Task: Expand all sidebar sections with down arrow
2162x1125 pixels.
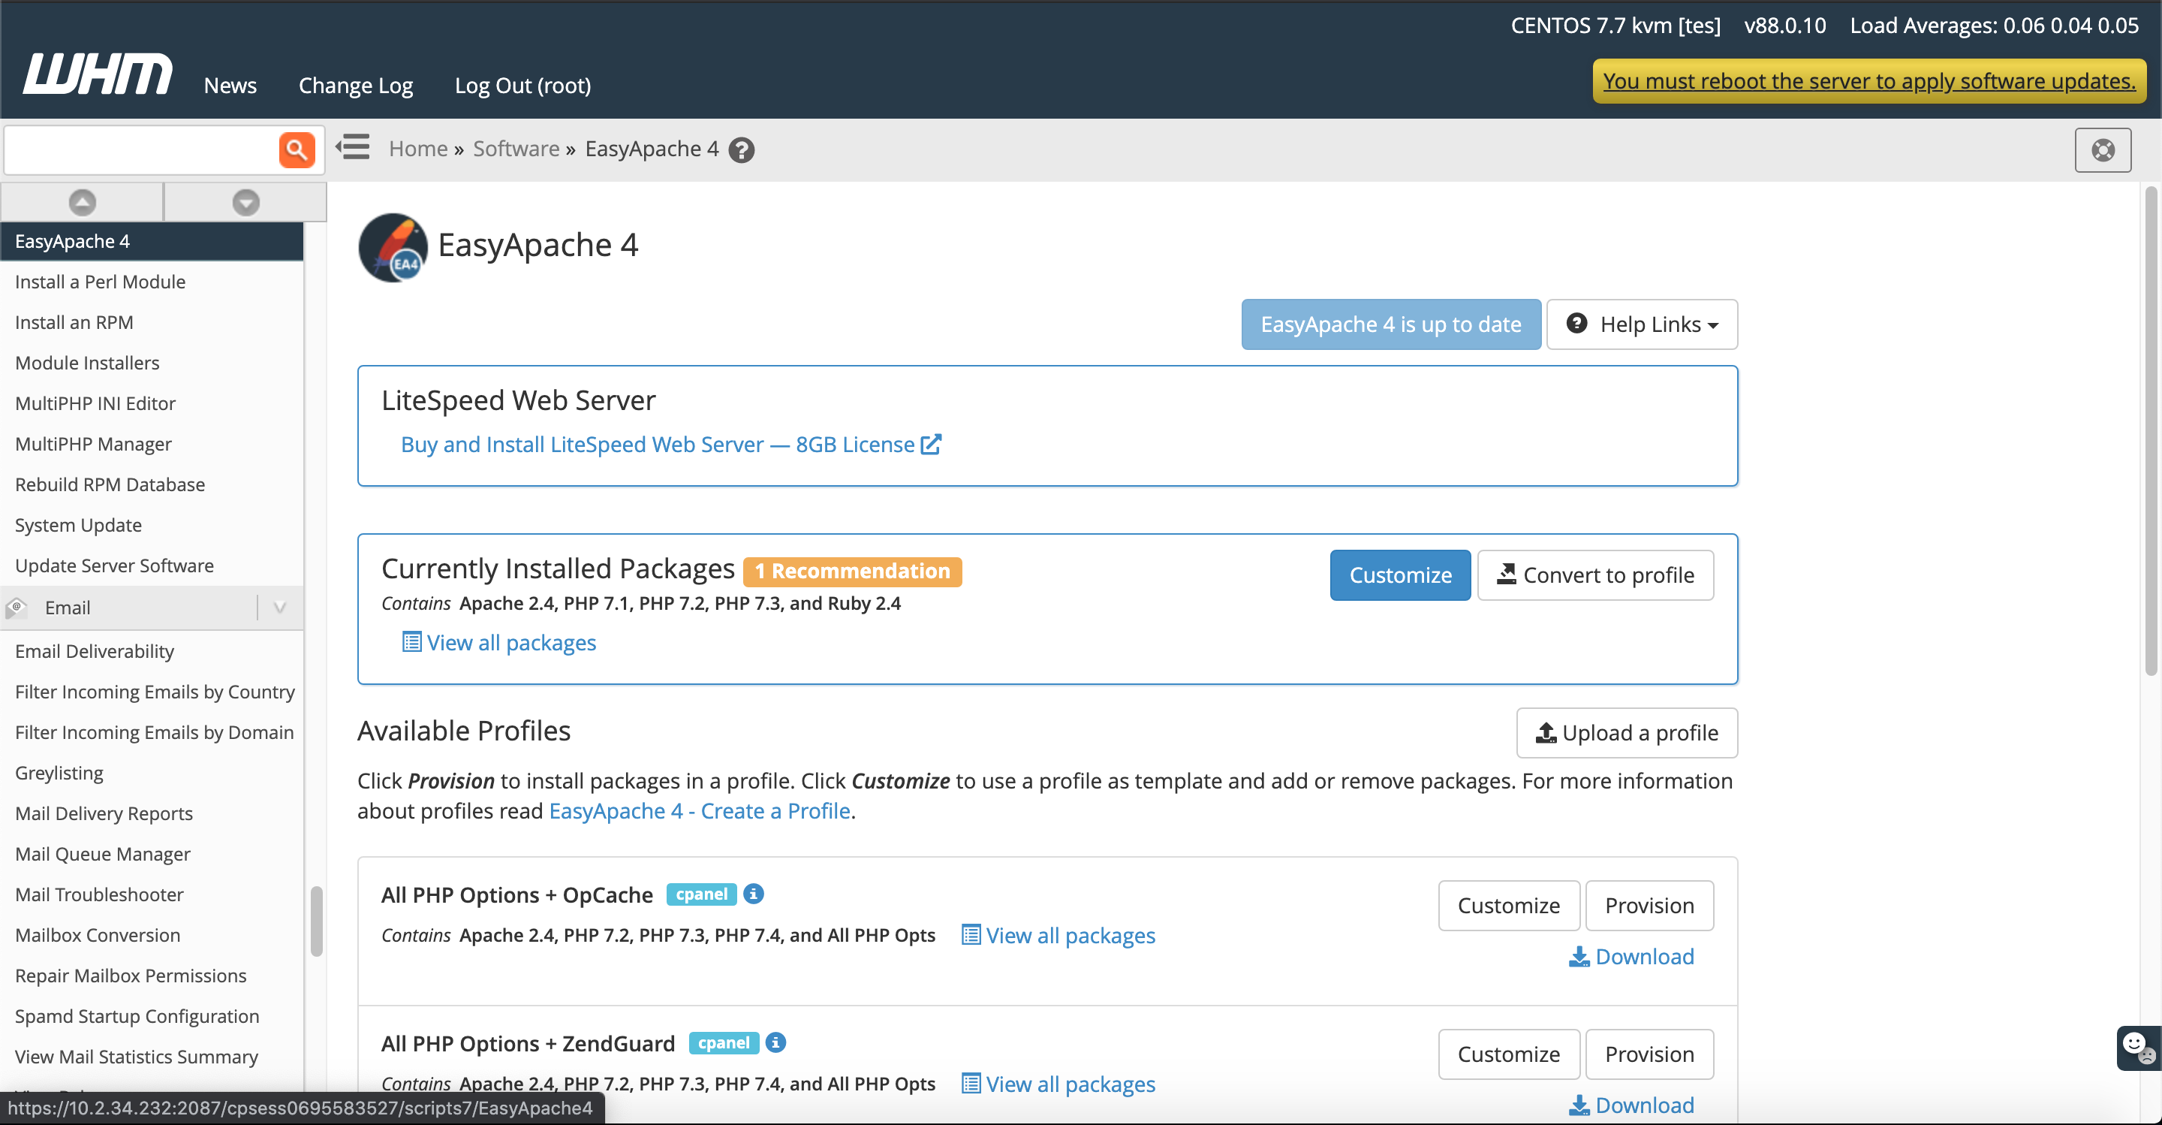Action: coord(246,202)
